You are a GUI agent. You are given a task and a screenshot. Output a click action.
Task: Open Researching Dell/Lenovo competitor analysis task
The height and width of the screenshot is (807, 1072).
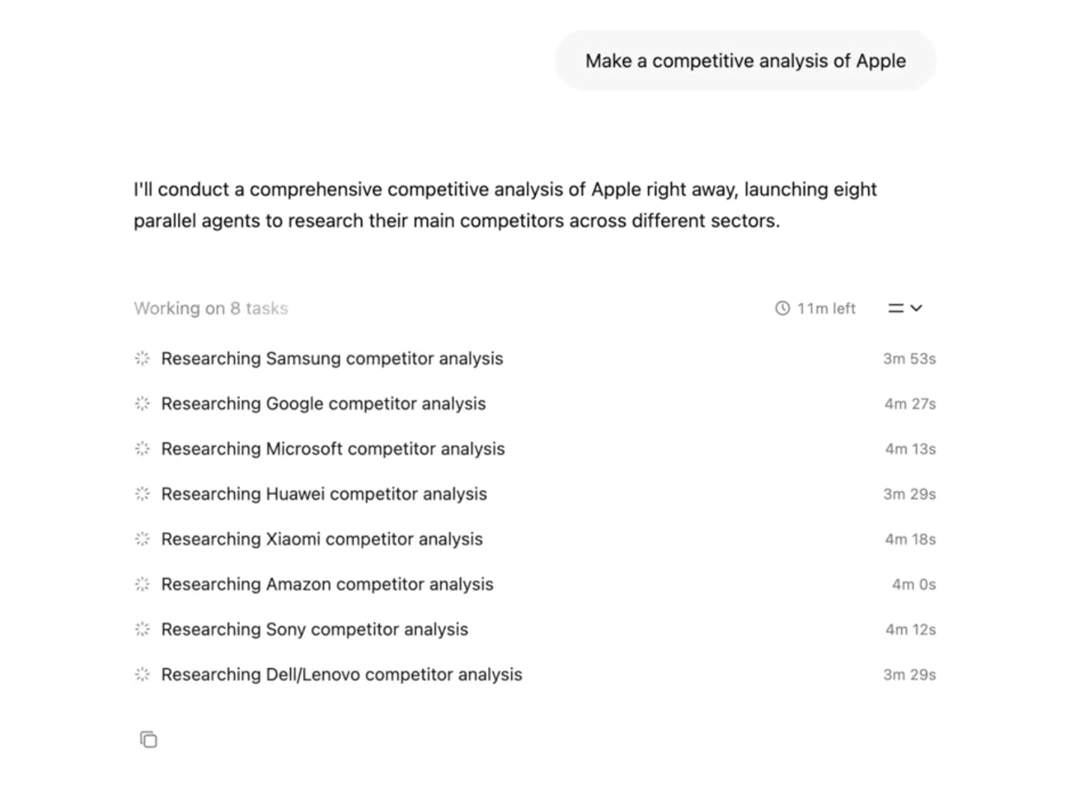[341, 675]
